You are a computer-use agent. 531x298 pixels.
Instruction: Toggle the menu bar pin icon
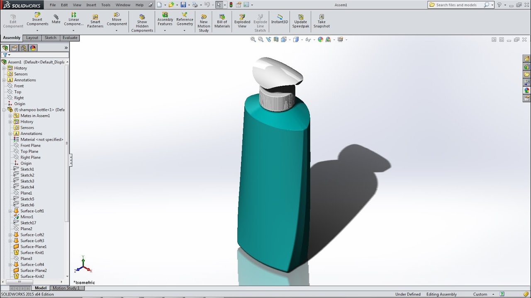point(150,5)
